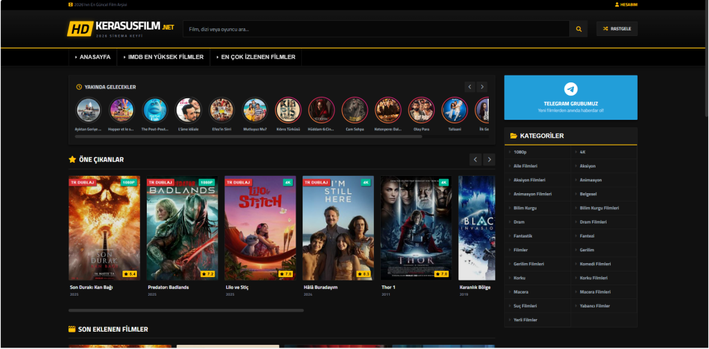Open the Olay Para circle thumbnail
This screenshot has height=349, width=709.
pos(421,110)
